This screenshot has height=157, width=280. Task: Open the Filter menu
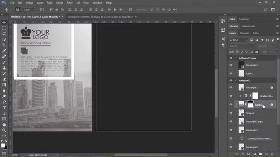(70, 3)
